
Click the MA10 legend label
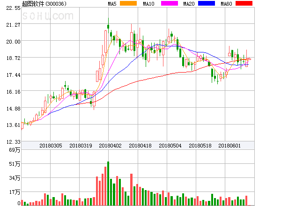(148, 4)
